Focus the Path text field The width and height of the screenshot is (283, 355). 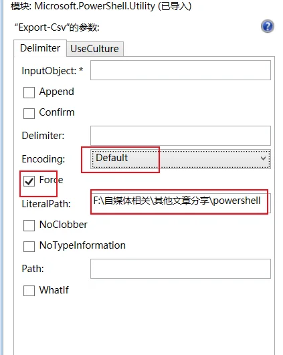pos(181,269)
